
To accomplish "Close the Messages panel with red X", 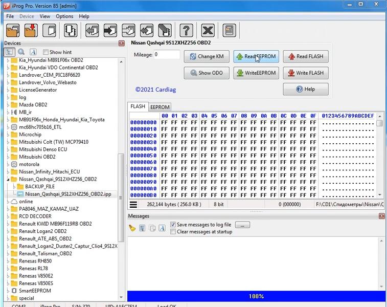I will click(x=381, y=216).
